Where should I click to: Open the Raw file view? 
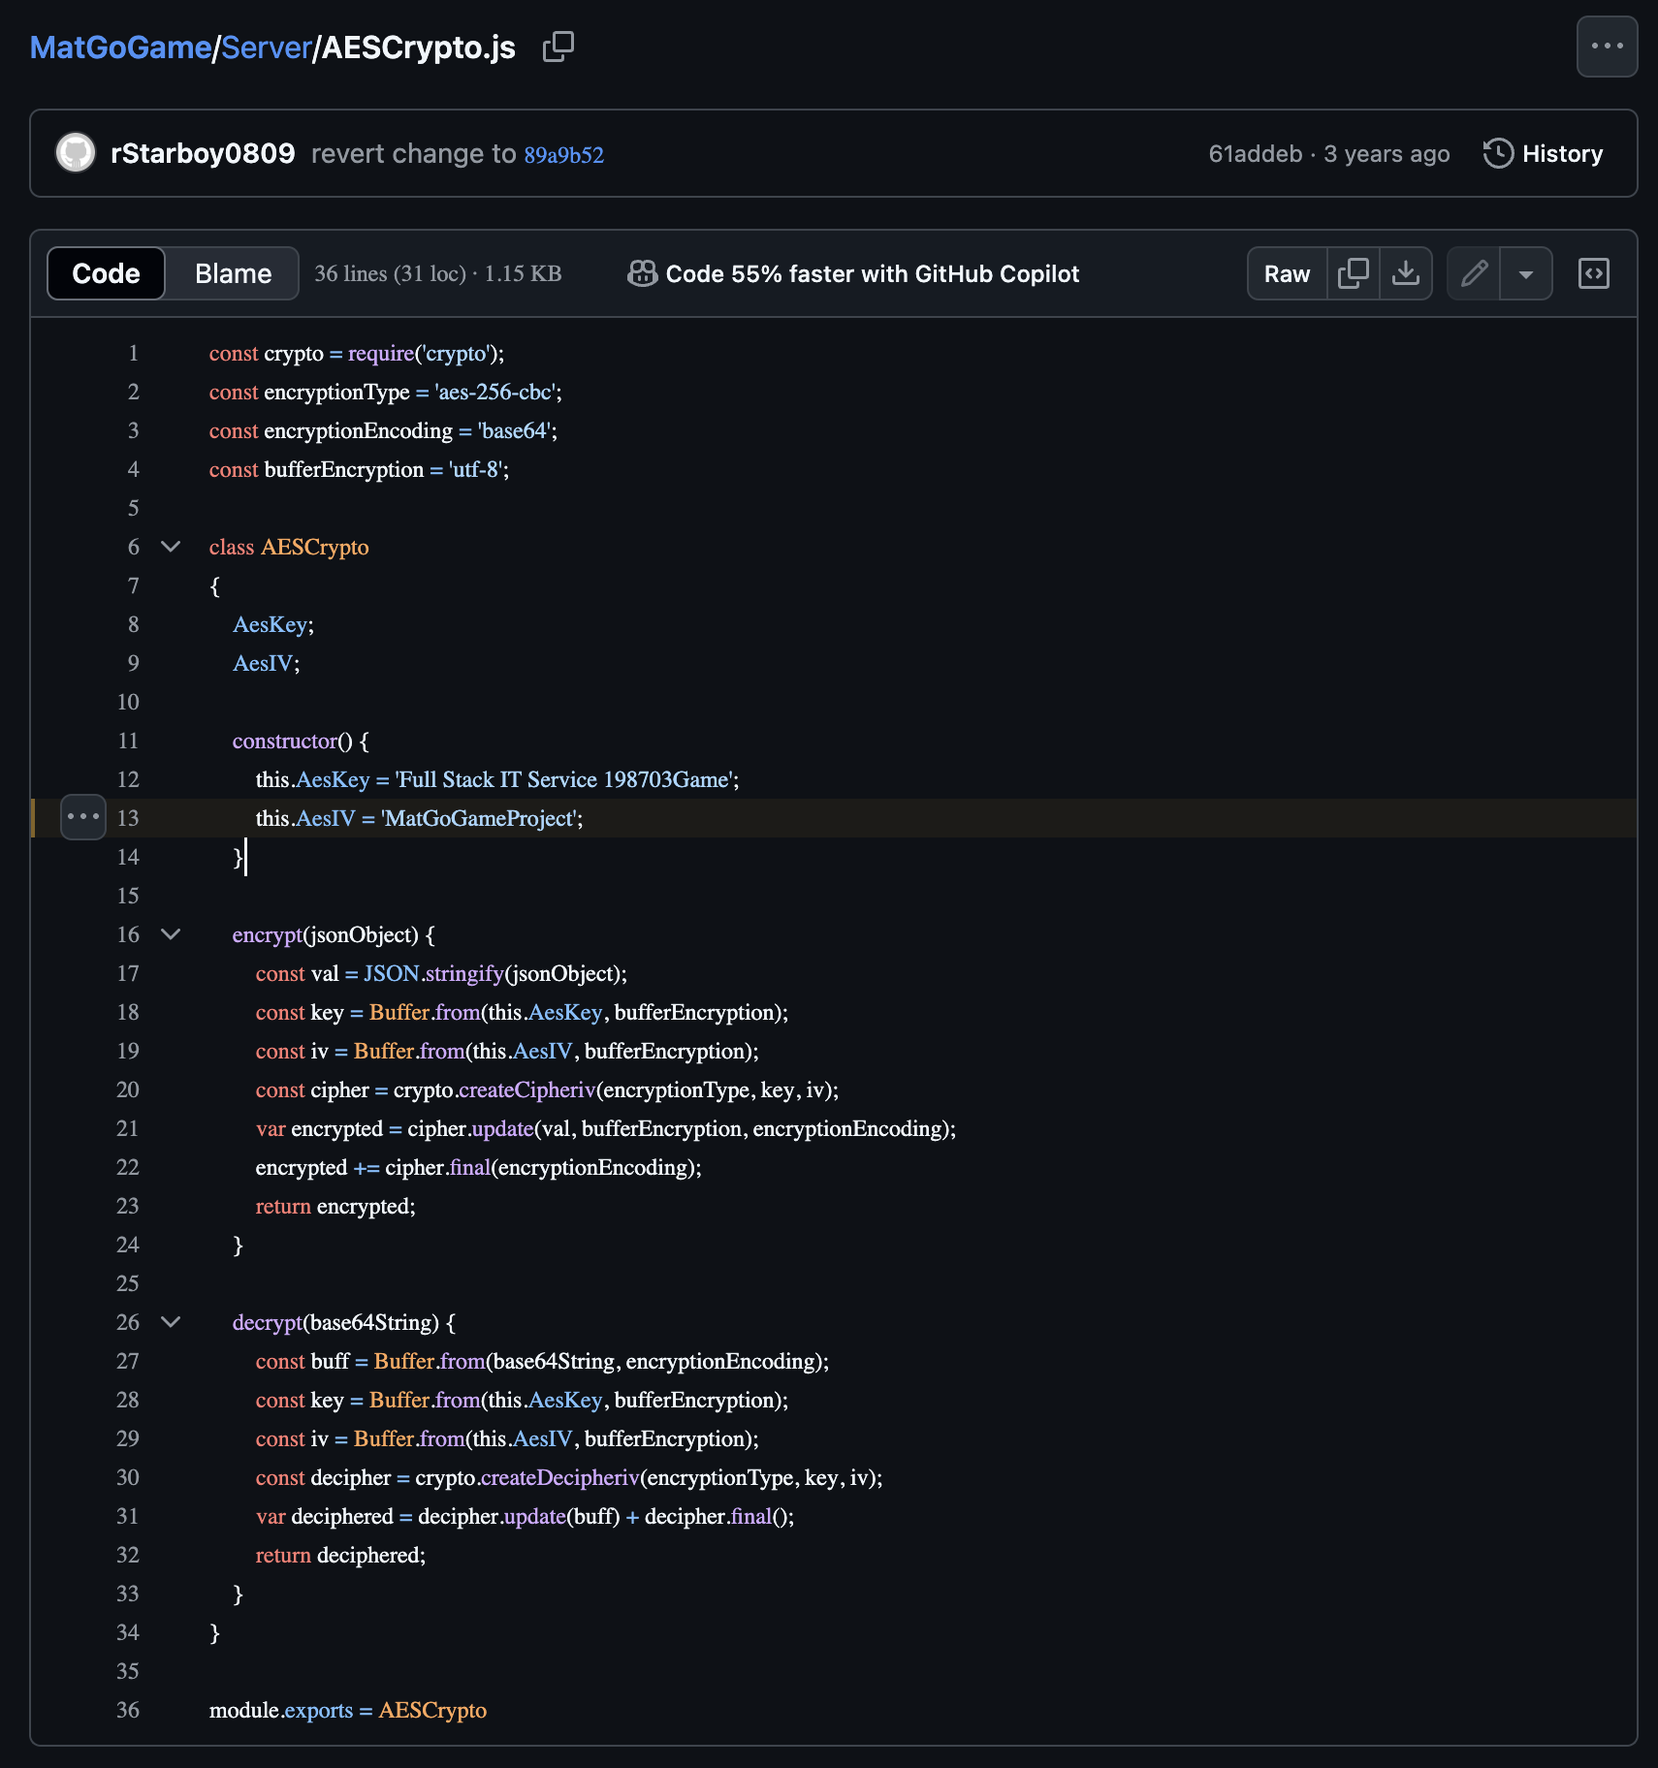(1286, 274)
